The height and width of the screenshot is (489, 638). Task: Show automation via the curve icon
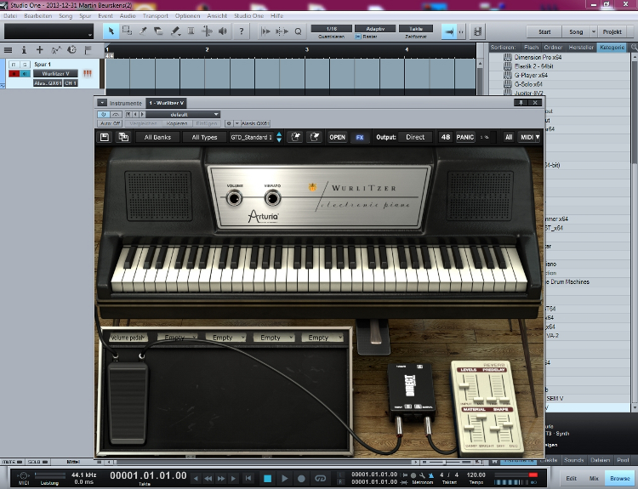pyautogui.click(x=56, y=50)
